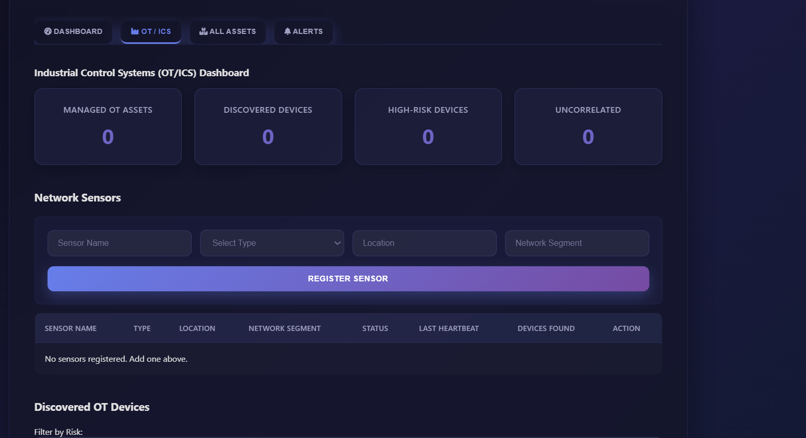Click the assets icon on ALL ASSETS tab

pos(203,31)
